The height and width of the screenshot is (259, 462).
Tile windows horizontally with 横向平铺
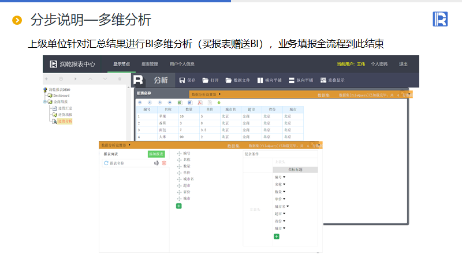270,80
